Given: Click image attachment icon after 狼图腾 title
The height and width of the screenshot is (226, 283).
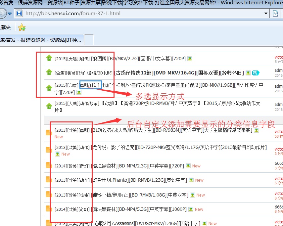Looking at the screenshot, I should [190, 59].
